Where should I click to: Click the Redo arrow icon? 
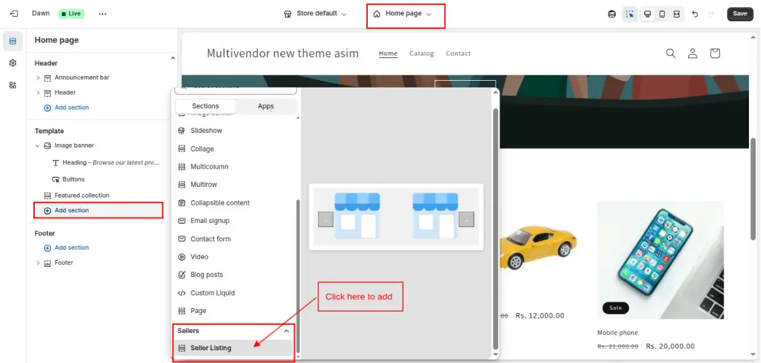(x=712, y=14)
